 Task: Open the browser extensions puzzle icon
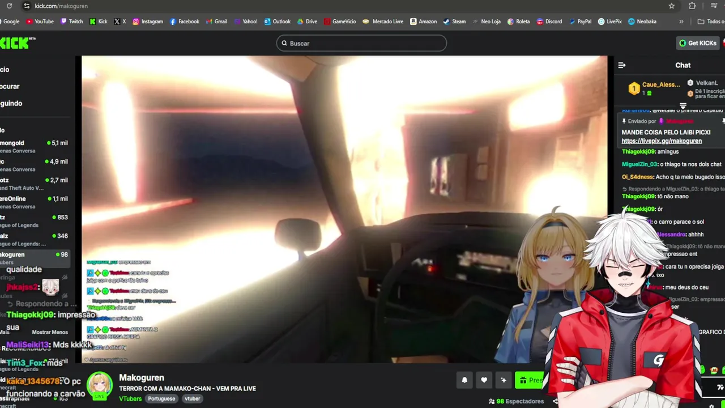tap(692, 6)
